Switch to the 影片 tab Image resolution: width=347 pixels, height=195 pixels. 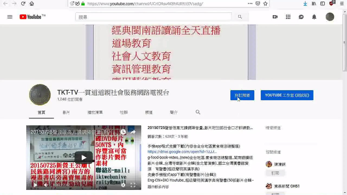66,112
